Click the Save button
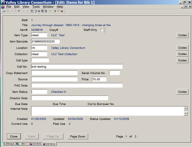 click(x=32, y=137)
